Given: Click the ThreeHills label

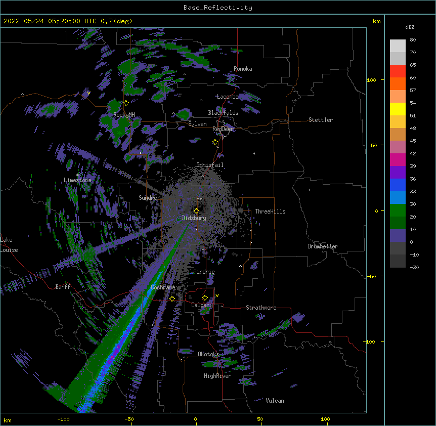Looking at the screenshot, I should (x=270, y=211).
